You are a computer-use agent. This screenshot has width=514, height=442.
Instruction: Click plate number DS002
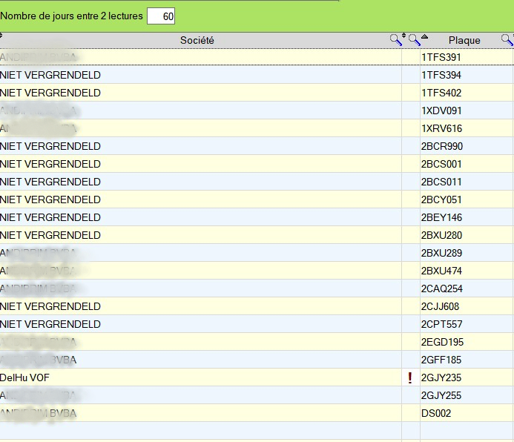pos(436,413)
